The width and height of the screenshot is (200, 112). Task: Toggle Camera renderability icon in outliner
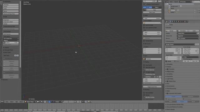[x=199, y=10]
